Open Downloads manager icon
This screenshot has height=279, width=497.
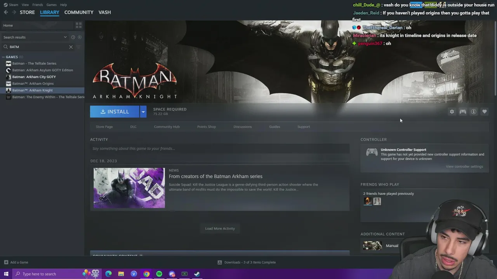click(x=220, y=262)
